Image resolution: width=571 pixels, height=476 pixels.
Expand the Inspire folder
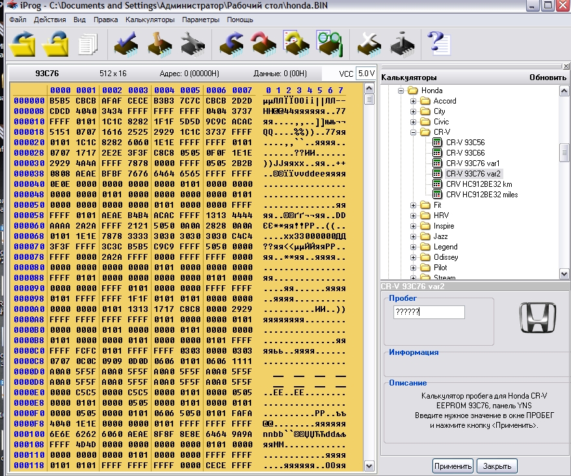click(413, 226)
